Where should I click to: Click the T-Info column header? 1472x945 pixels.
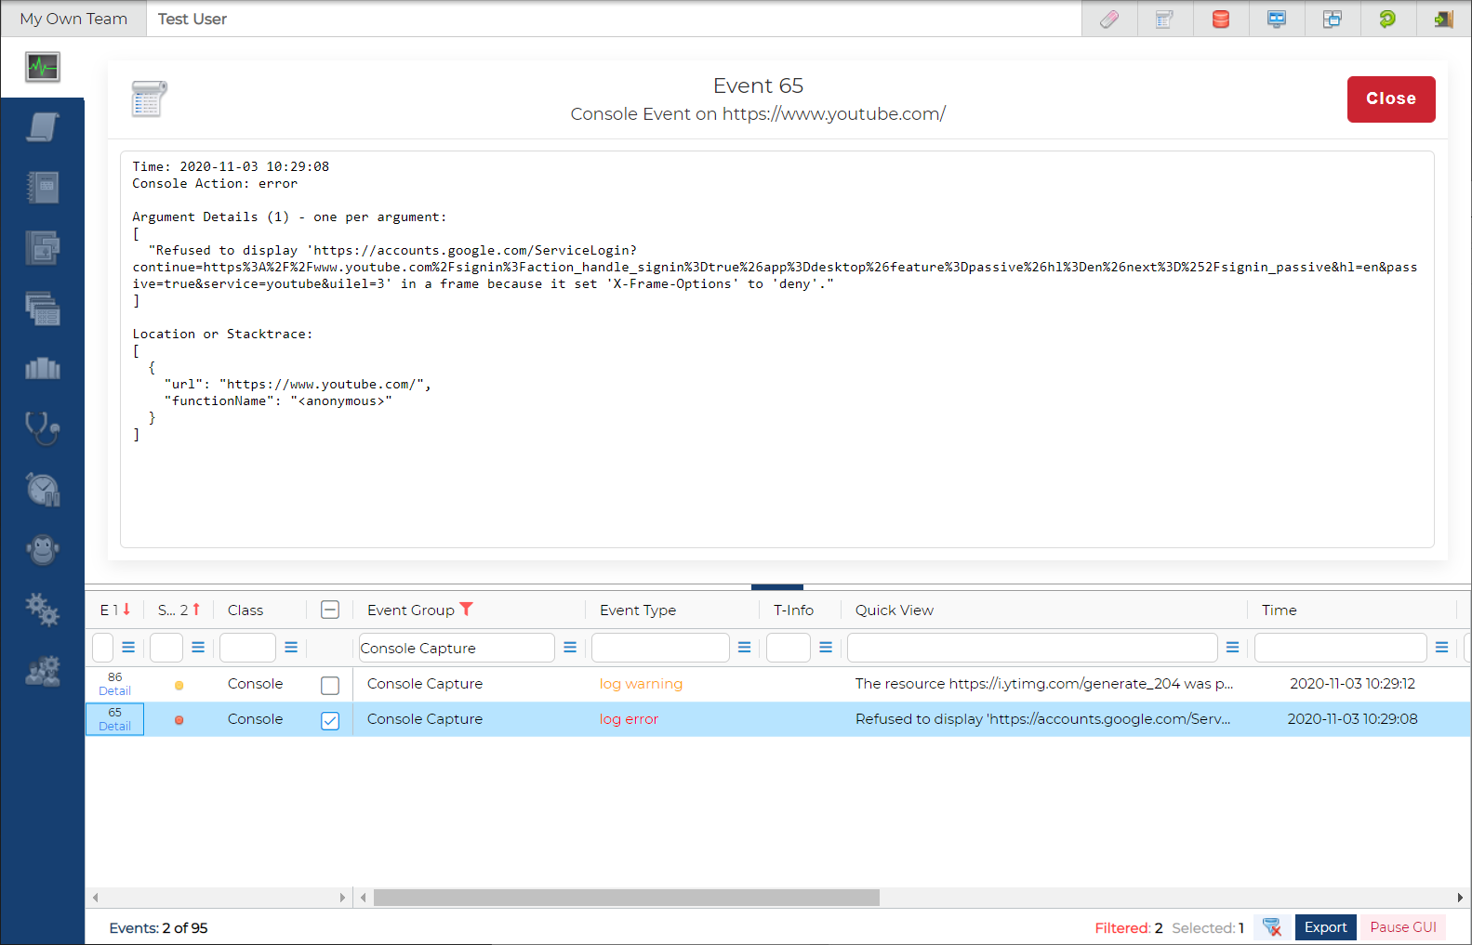[793, 610]
